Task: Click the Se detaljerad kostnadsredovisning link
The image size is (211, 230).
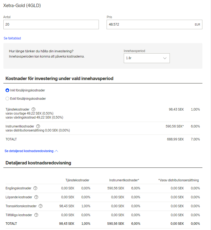Action: coord(29,151)
